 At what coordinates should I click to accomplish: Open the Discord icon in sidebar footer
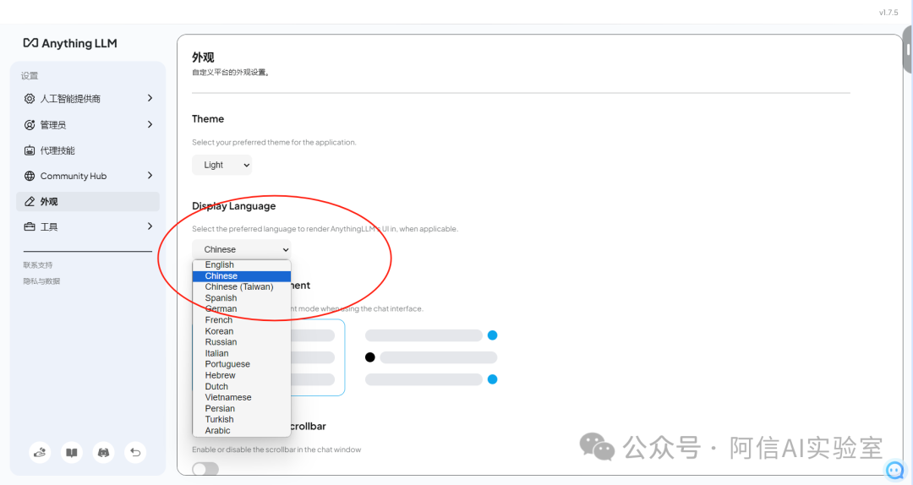point(104,452)
